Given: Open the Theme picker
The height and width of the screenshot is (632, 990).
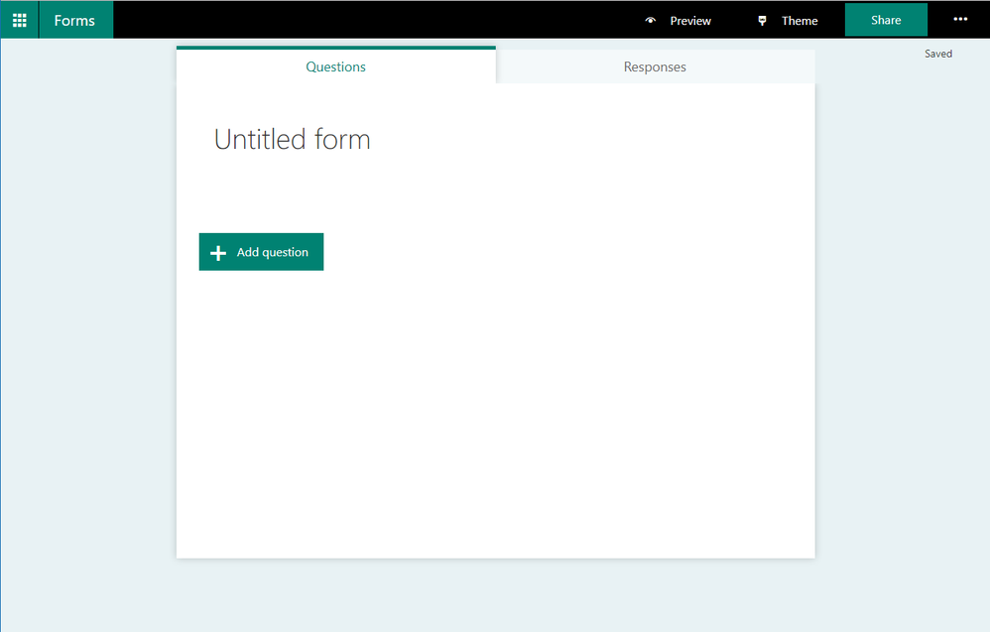Looking at the screenshot, I should pos(788,21).
